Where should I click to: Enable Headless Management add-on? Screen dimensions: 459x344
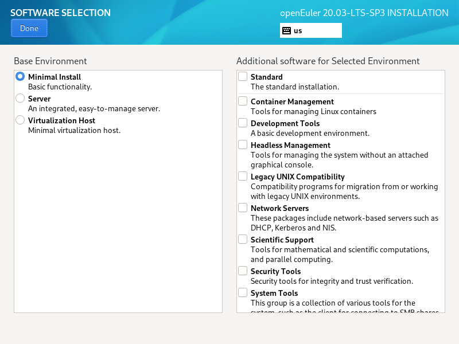click(x=243, y=144)
